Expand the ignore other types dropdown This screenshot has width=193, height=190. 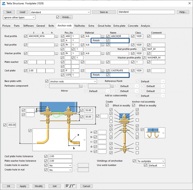tap(19, 17)
